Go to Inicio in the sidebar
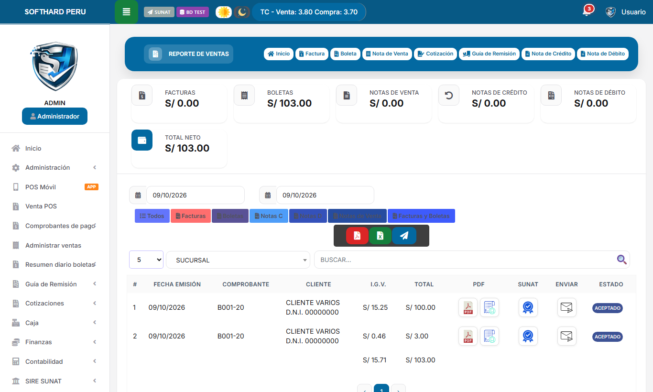653x392 pixels. coord(54,148)
